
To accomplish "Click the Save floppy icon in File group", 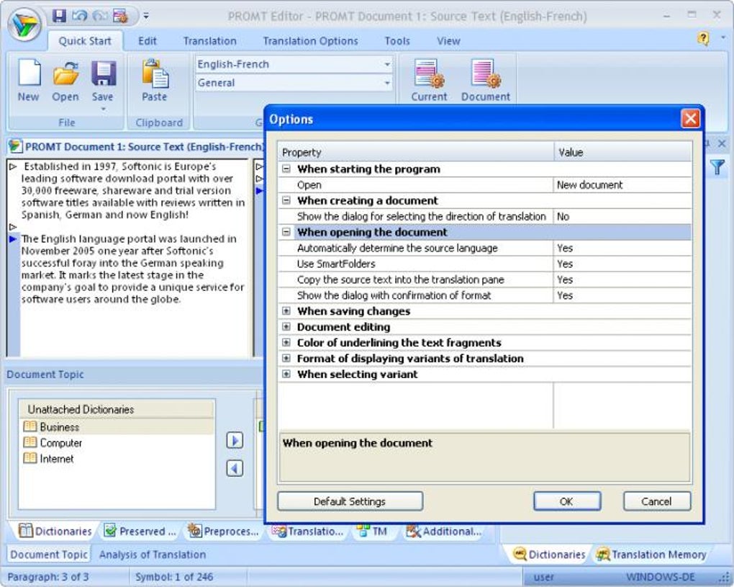I will pyautogui.click(x=103, y=73).
